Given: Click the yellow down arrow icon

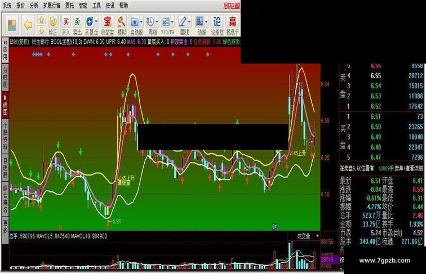Looking at the screenshot, I should (x=42, y=30).
